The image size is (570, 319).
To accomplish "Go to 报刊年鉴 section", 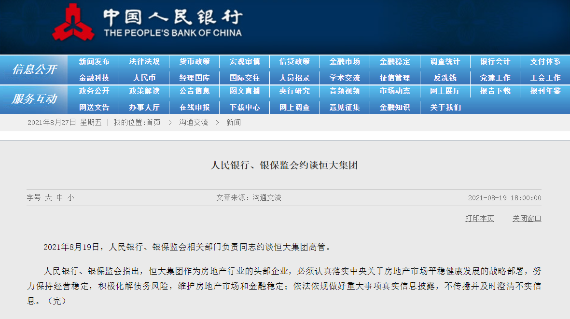I will point(545,91).
